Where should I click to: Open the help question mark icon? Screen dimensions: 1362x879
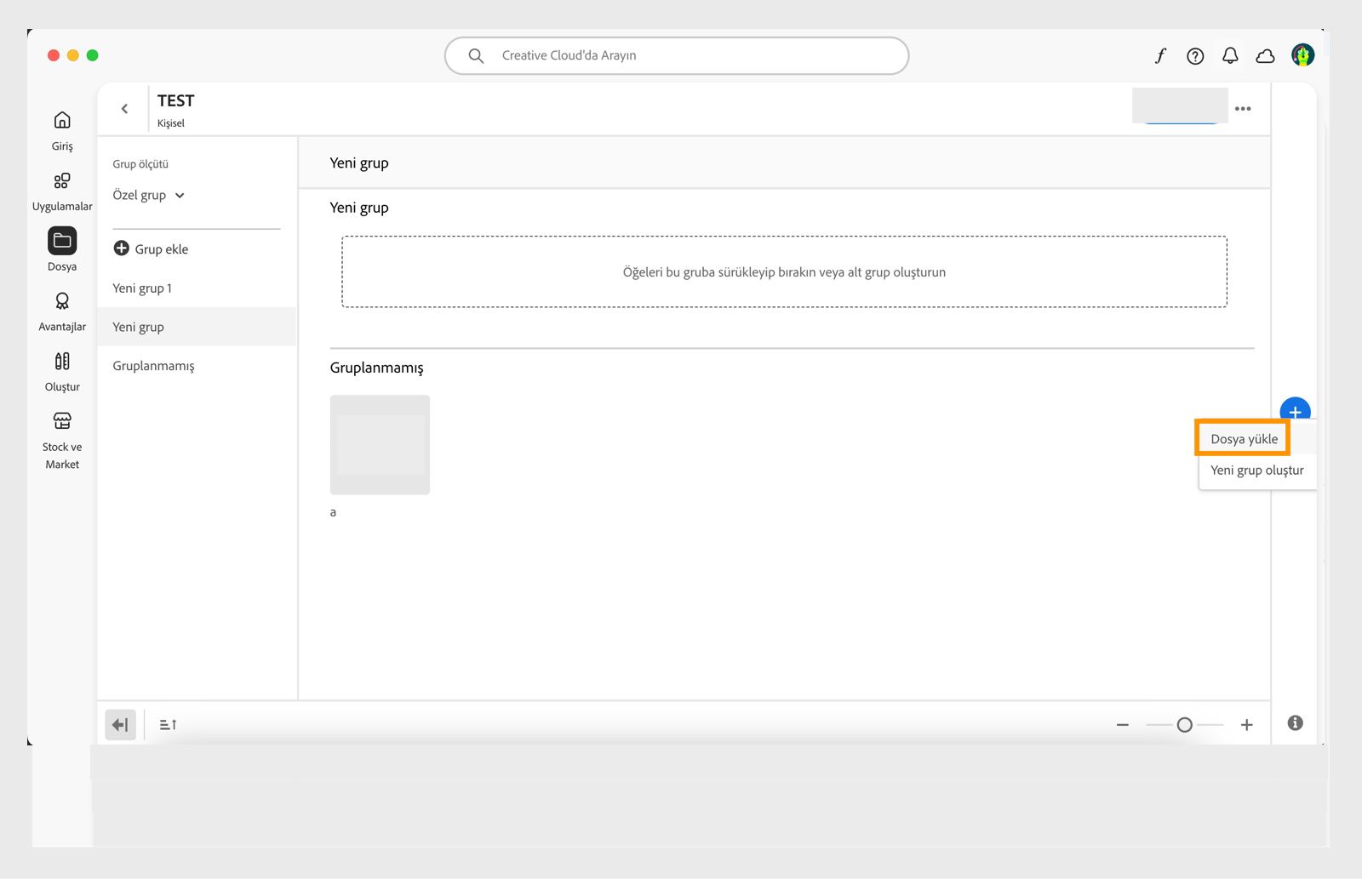coord(1195,56)
